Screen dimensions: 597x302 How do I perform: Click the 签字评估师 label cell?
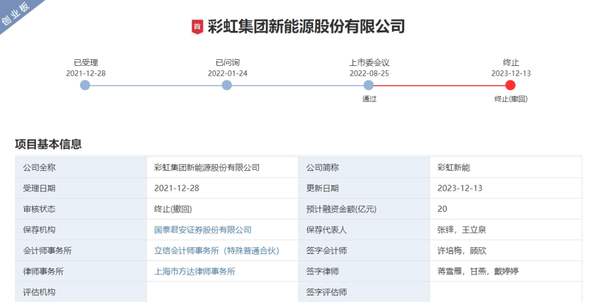(364, 292)
